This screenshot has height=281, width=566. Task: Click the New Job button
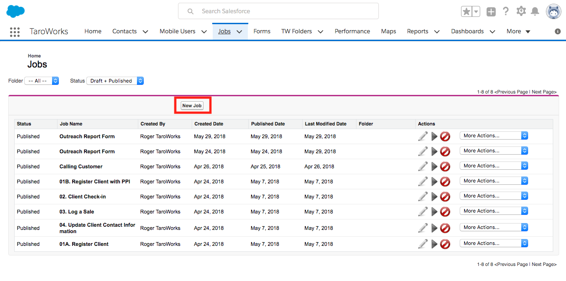click(192, 105)
